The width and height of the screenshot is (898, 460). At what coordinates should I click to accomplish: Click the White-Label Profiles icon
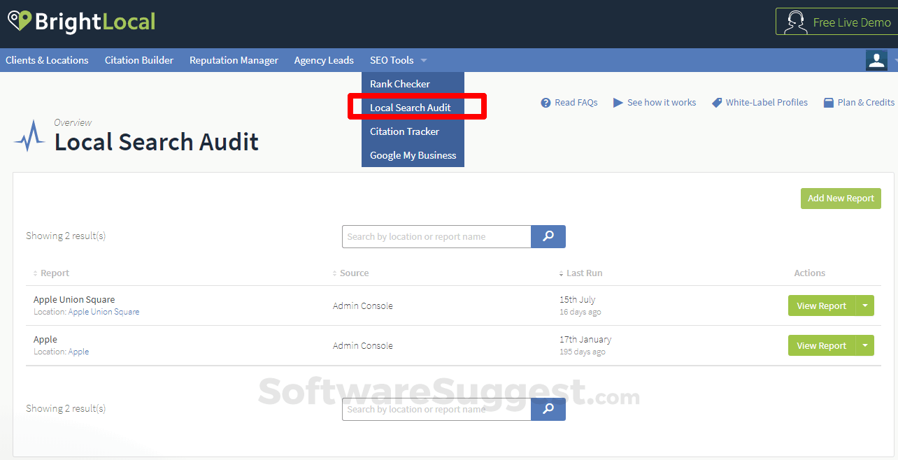click(716, 102)
